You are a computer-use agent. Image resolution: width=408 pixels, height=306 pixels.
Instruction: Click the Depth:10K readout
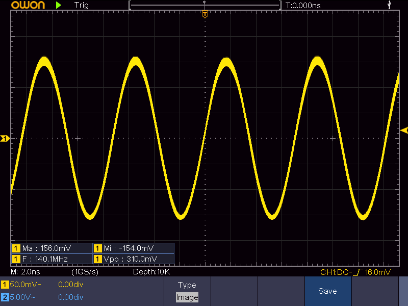[x=151, y=272]
